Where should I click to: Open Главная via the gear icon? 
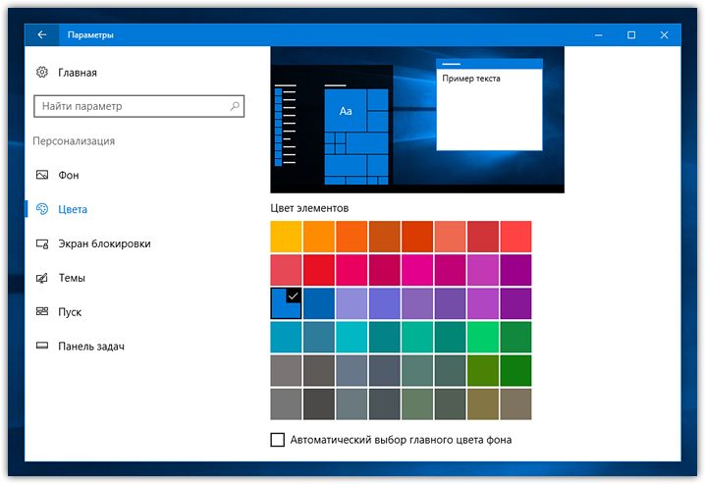tap(42, 72)
